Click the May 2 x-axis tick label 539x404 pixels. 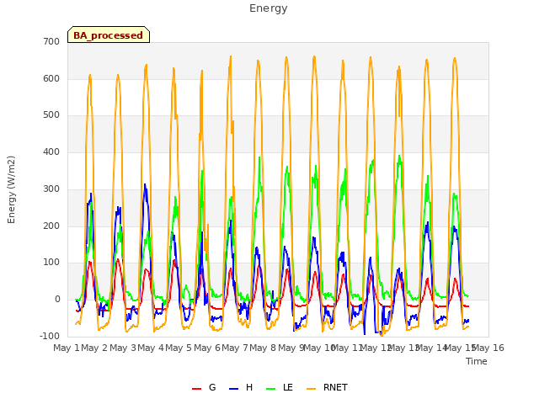tap(94, 348)
